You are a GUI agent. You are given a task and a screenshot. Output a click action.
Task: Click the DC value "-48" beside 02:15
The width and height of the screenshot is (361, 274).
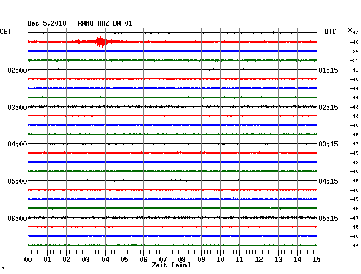[354, 107]
